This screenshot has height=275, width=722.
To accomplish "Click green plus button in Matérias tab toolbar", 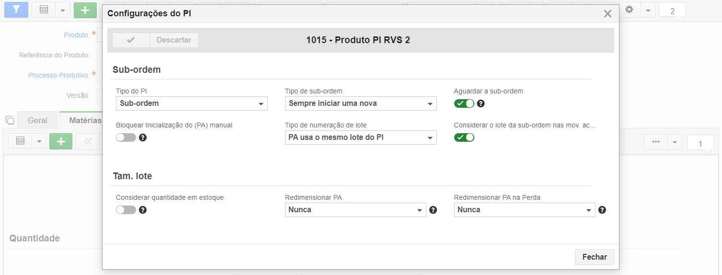I will point(61,141).
